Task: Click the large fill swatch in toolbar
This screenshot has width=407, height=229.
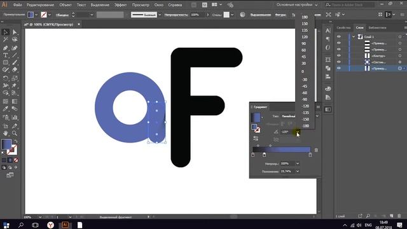Action: pos(6,144)
